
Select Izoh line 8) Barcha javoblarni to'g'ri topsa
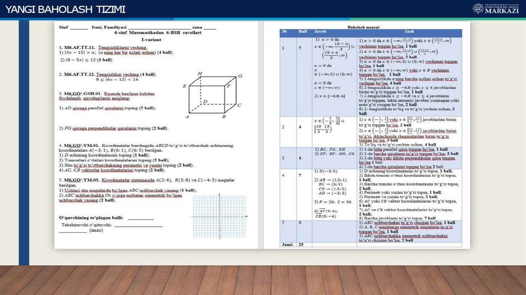(397, 218)
